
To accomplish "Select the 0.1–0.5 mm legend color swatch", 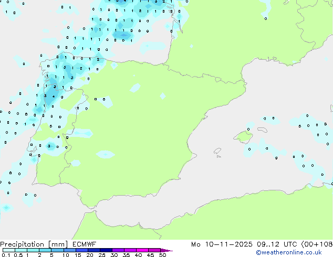I will (9, 250).
